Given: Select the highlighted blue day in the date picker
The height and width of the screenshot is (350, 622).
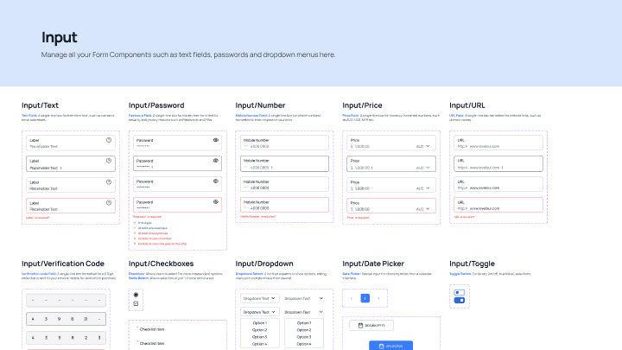Looking at the screenshot, I should (x=365, y=298).
